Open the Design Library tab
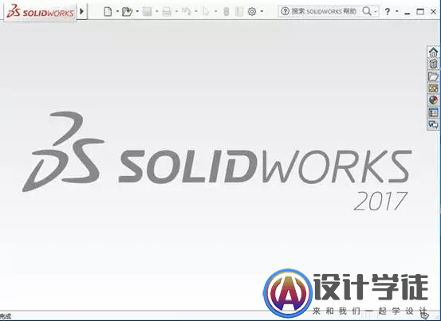This screenshot has height=321, width=441. (x=433, y=64)
